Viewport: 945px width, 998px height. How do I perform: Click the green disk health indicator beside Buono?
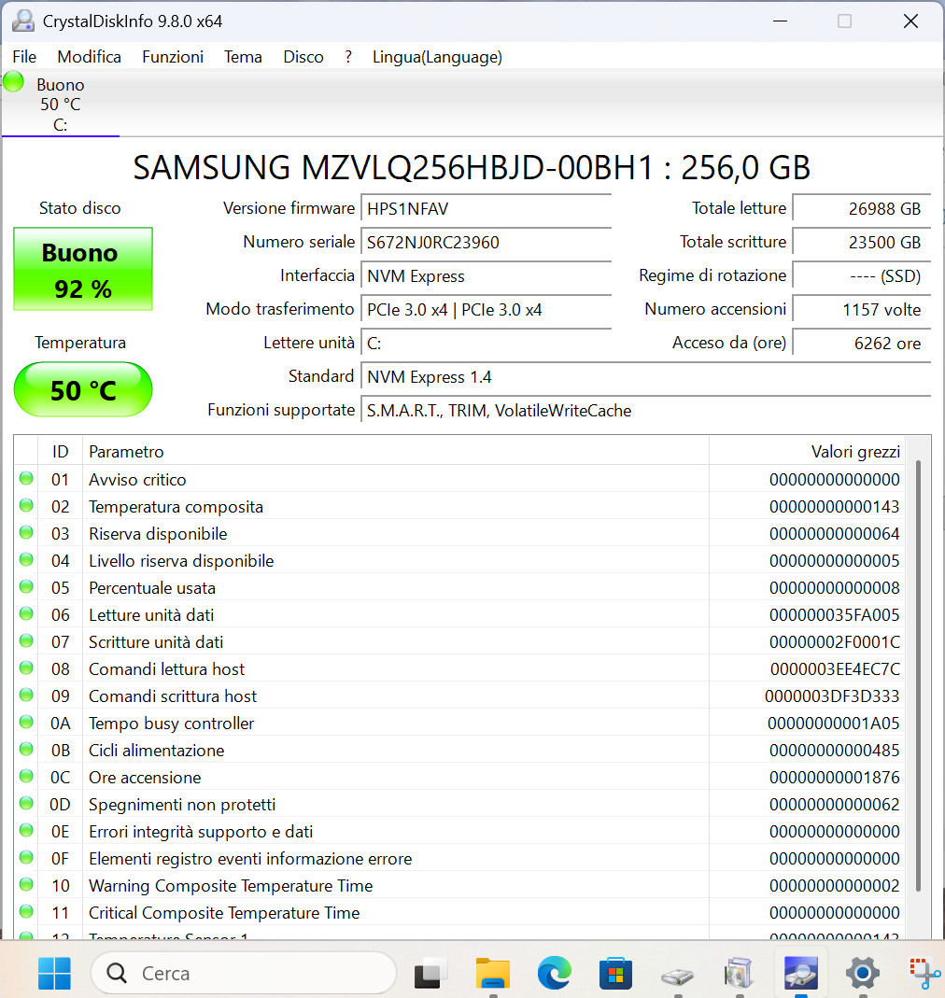point(13,82)
